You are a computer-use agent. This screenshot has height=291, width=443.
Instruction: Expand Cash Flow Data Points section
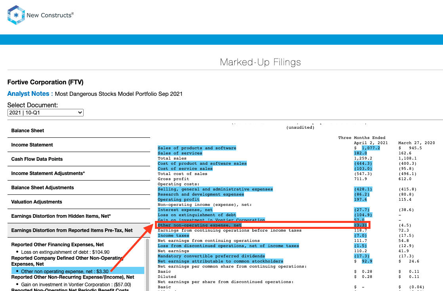[78, 159]
